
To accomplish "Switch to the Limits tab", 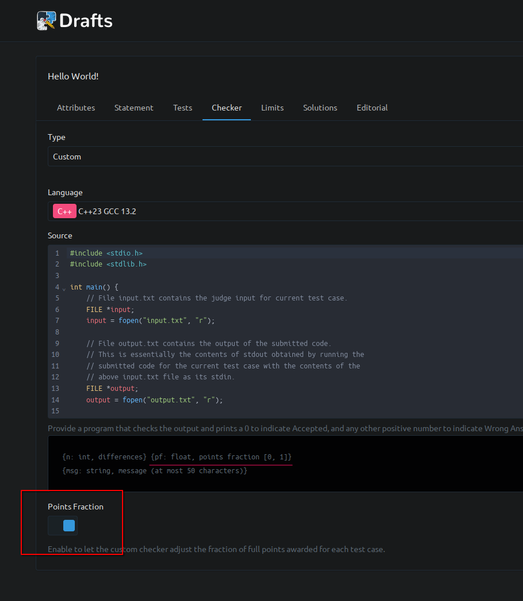I will click(272, 108).
